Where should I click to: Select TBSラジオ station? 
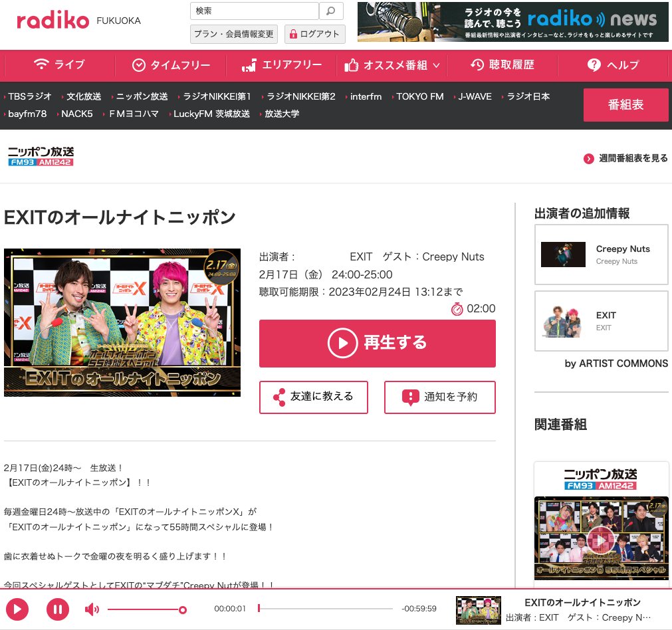click(29, 96)
